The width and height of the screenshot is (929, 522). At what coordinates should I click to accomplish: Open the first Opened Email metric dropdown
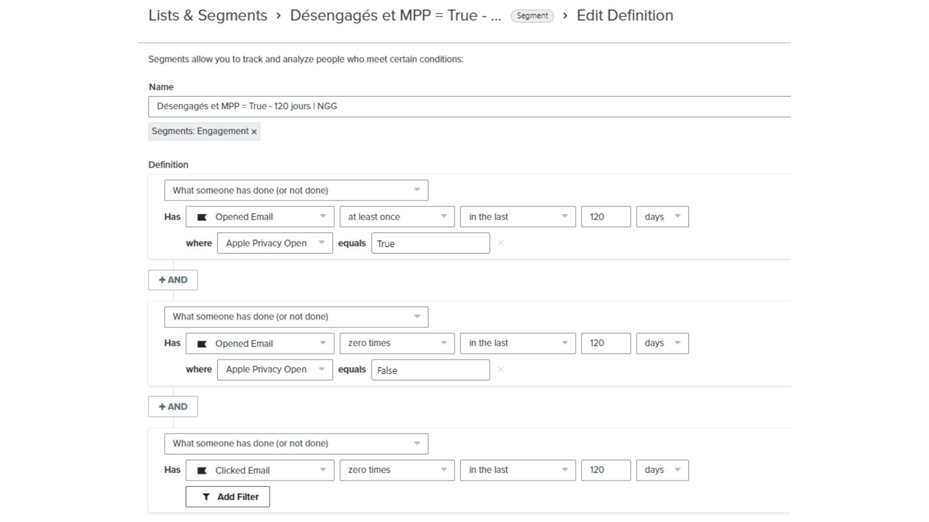pyautogui.click(x=260, y=217)
